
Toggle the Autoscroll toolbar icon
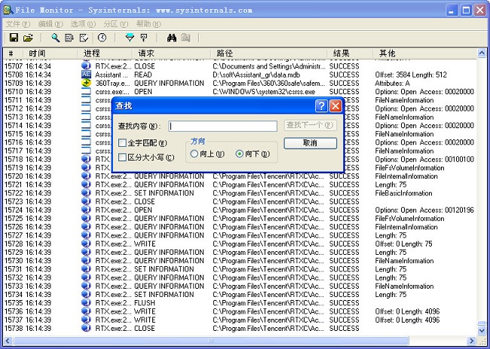coord(69,37)
